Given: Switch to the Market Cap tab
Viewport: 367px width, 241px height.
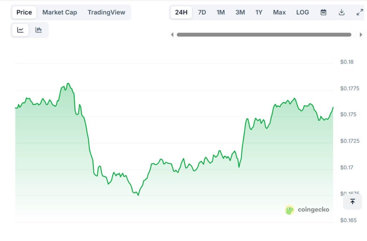Looking at the screenshot, I should 59,12.
